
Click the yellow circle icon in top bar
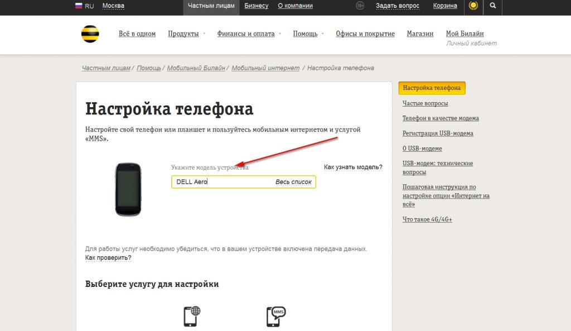tap(473, 6)
